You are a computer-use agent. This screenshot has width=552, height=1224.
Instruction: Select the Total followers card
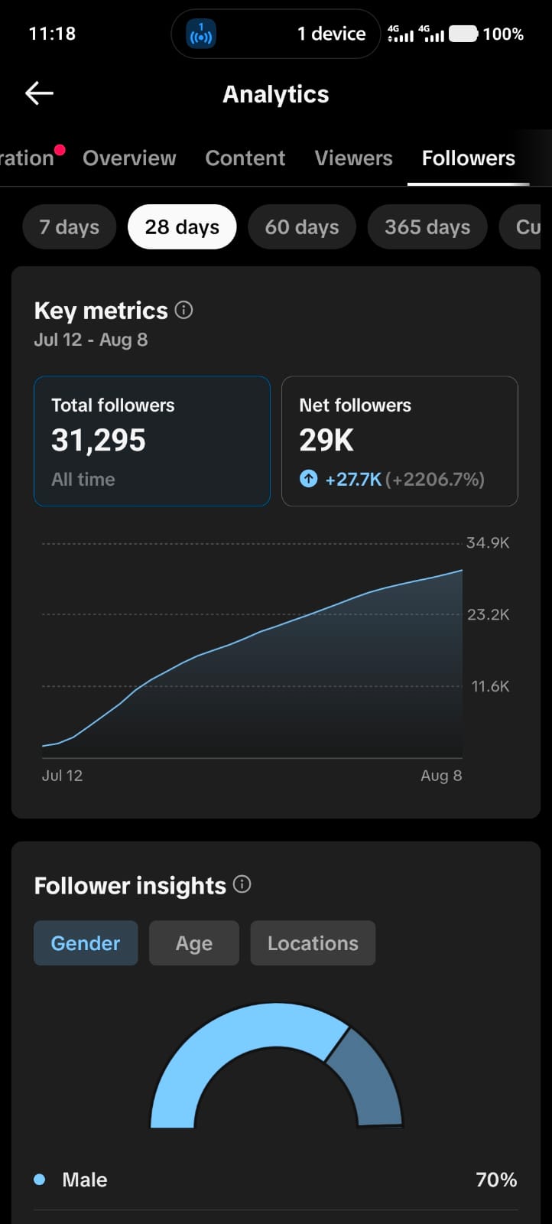(x=152, y=441)
